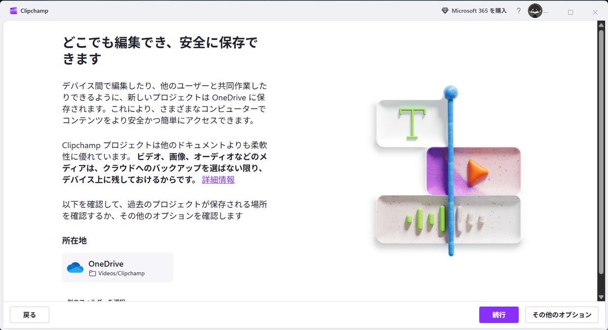This screenshot has height=330, width=608.
Task: Click the Videos/Clipchamp path text
Action: (122, 273)
